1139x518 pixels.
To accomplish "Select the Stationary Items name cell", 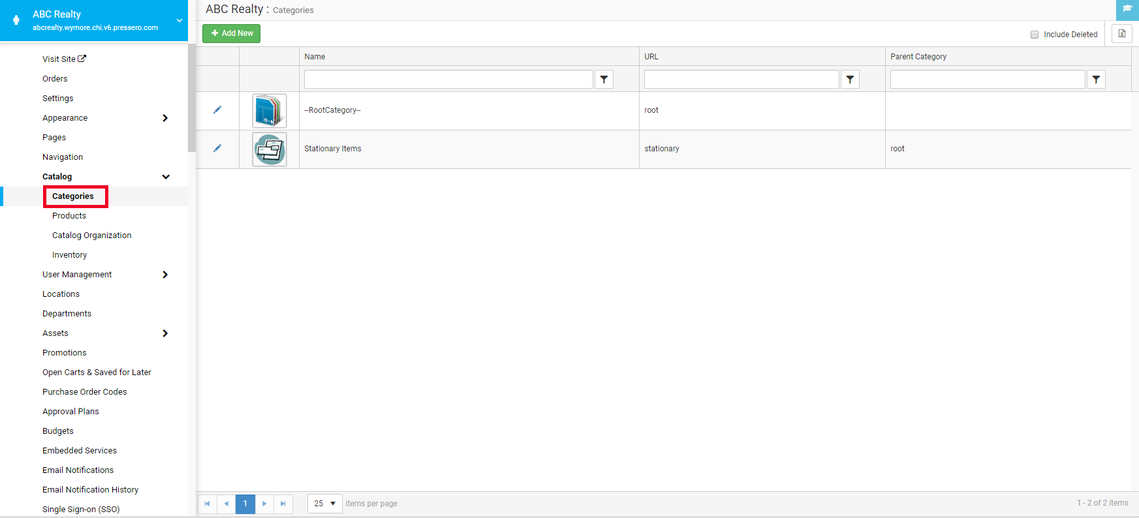I will click(469, 149).
